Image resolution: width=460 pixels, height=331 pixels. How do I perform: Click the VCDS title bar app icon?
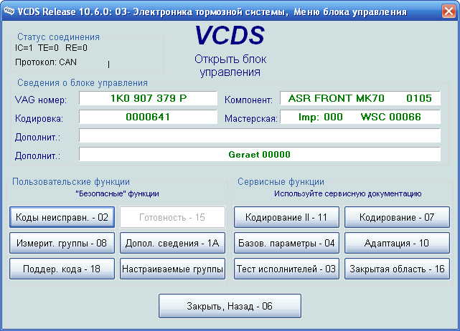[9, 11]
